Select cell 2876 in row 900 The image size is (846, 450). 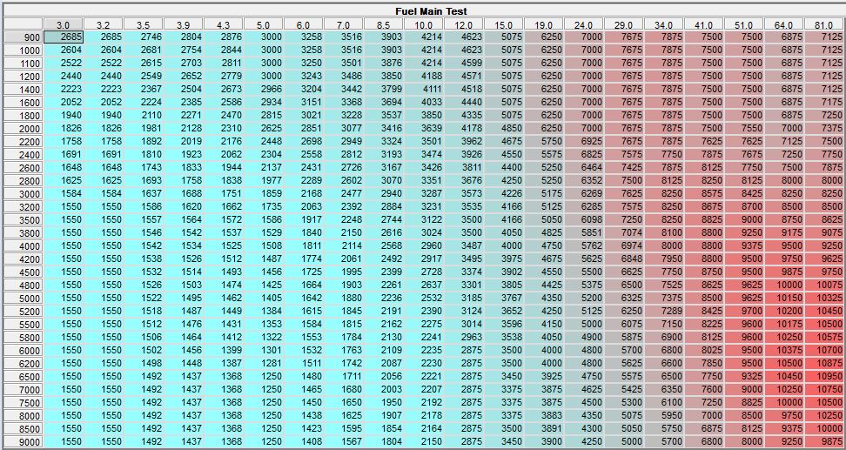pyautogui.click(x=224, y=37)
